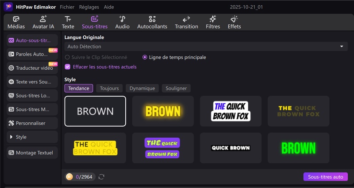The width and height of the screenshot is (354, 188).
Task: Open the Transition panel
Action: (186, 23)
